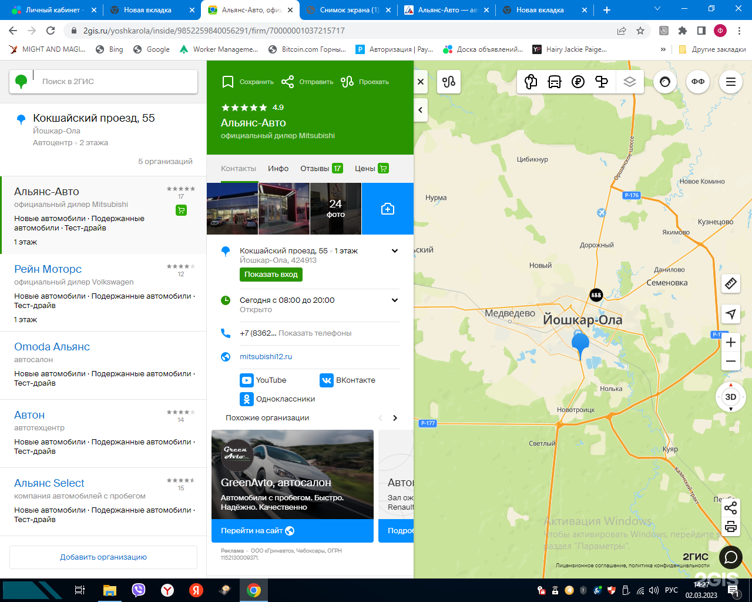The width and height of the screenshot is (752, 602).
Task: Select the ruler distance measurement tool
Action: (x=731, y=284)
